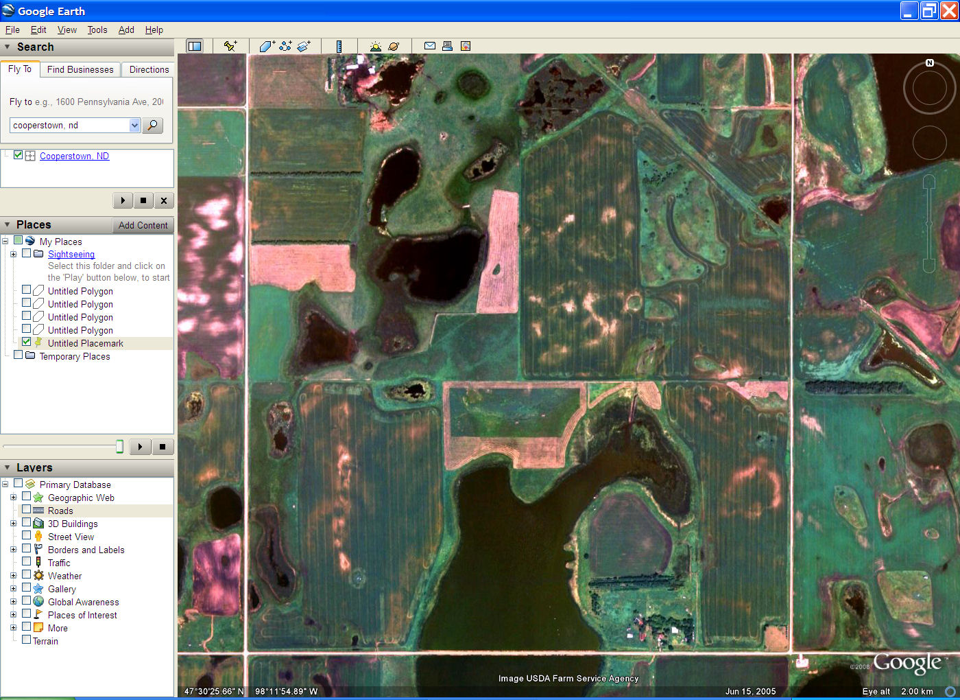The width and height of the screenshot is (960, 700).
Task: Select the Add Polygon tool
Action: (x=267, y=46)
